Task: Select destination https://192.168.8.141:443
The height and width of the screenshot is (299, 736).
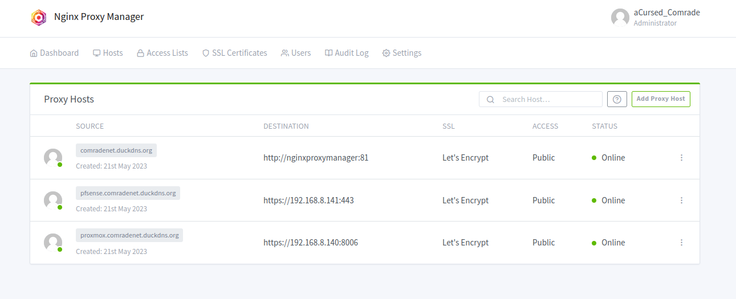Action: (x=308, y=200)
